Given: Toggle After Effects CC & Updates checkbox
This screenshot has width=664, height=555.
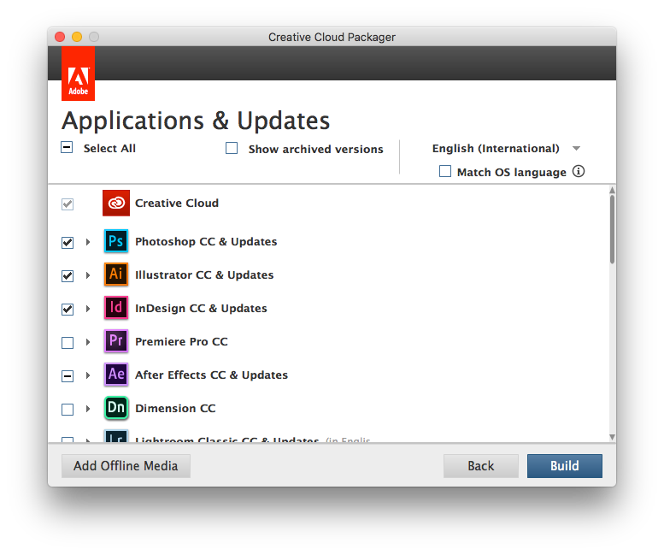Looking at the screenshot, I should (x=68, y=375).
